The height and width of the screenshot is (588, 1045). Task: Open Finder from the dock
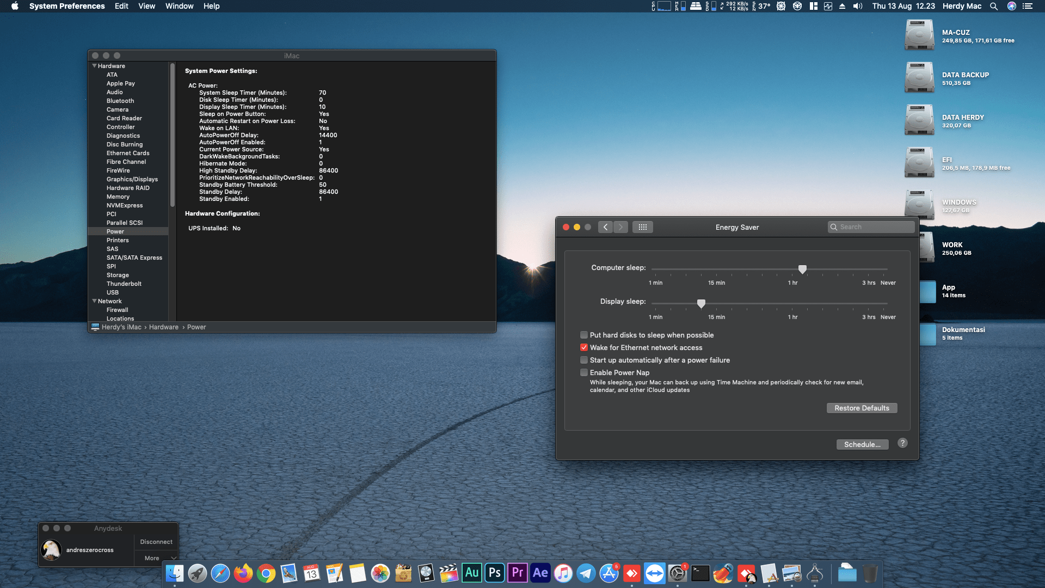175,573
